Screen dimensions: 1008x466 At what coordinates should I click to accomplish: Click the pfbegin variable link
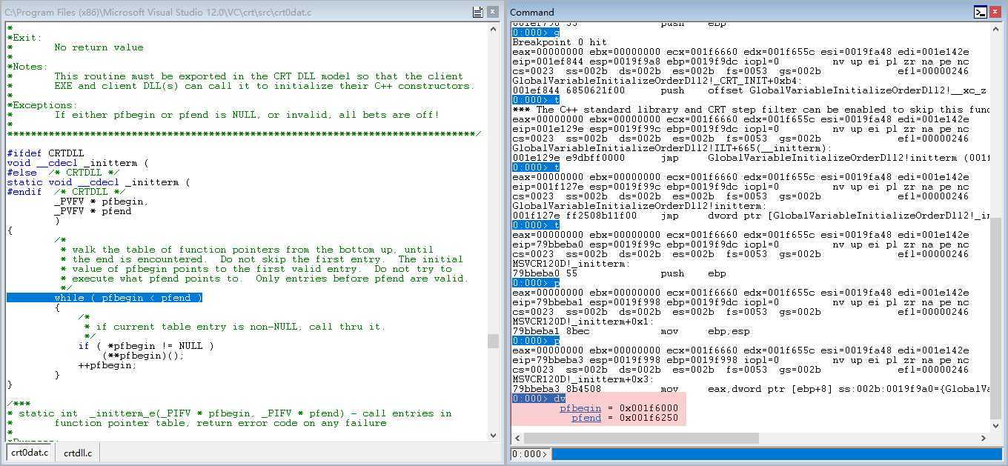(580, 408)
